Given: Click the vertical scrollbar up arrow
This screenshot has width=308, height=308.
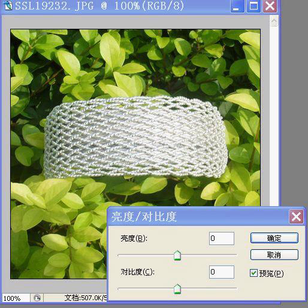Looking at the screenshot, I should coord(274,21).
